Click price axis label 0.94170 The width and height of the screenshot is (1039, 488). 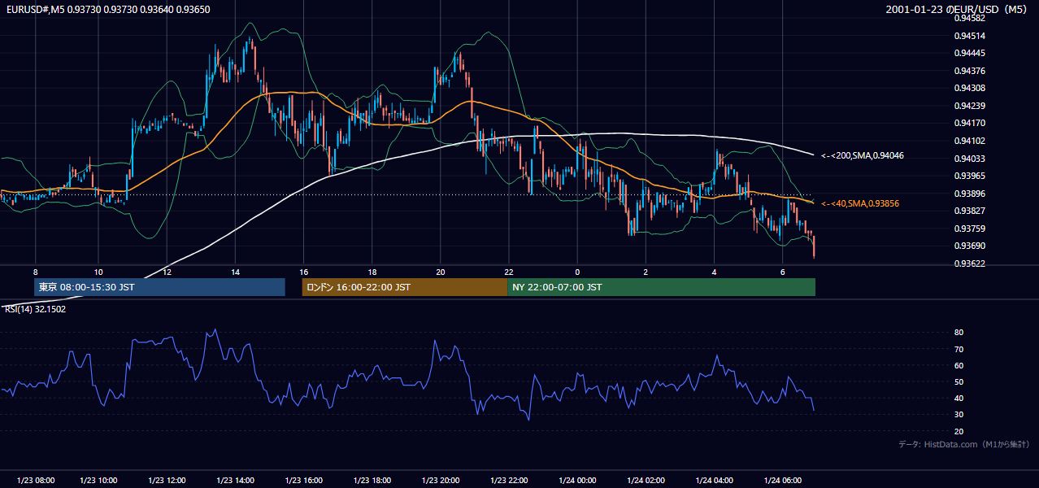[x=970, y=123]
